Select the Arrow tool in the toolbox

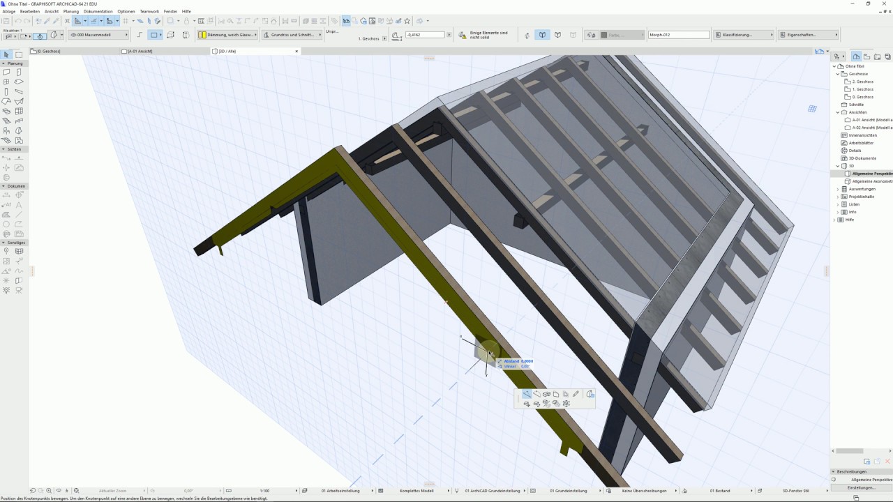pos(6,54)
